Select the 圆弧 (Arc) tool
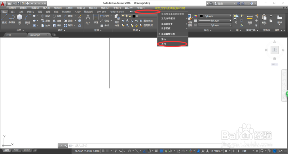Screen dimensions: 288x154 (27, 19)
